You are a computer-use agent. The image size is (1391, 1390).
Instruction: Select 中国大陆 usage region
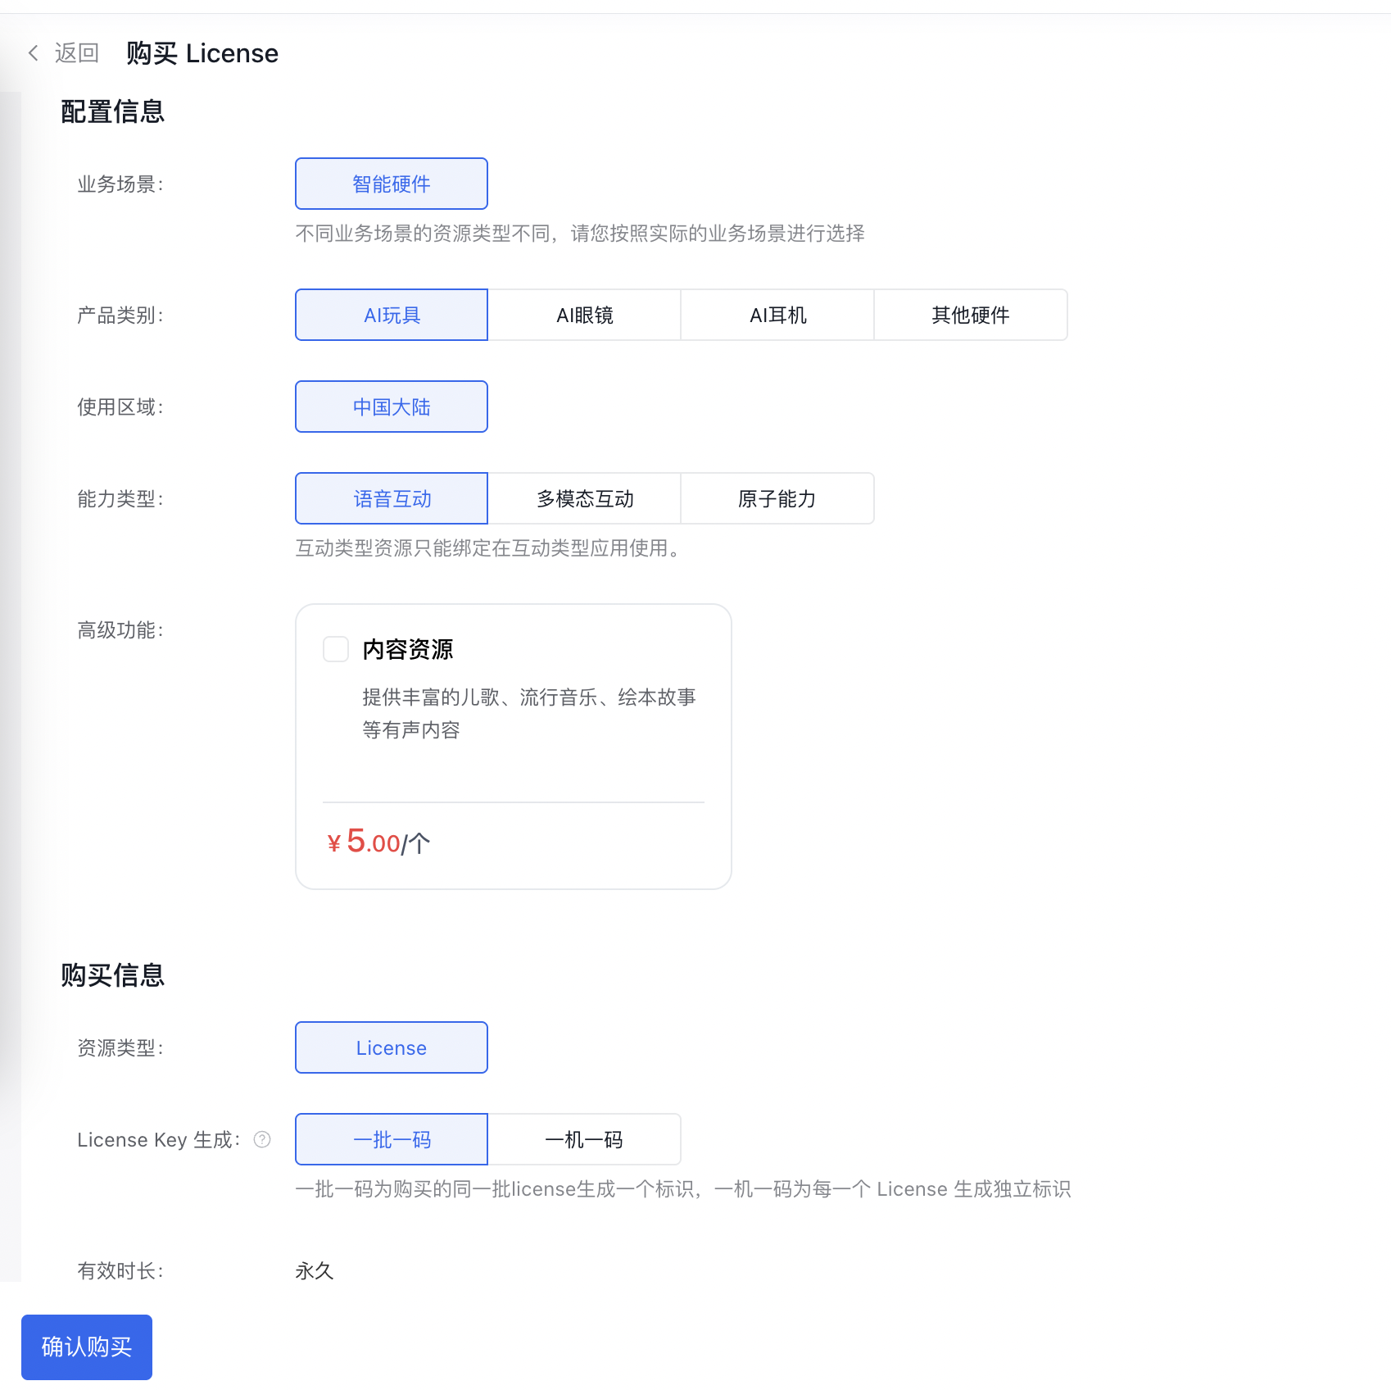click(x=392, y=407)
